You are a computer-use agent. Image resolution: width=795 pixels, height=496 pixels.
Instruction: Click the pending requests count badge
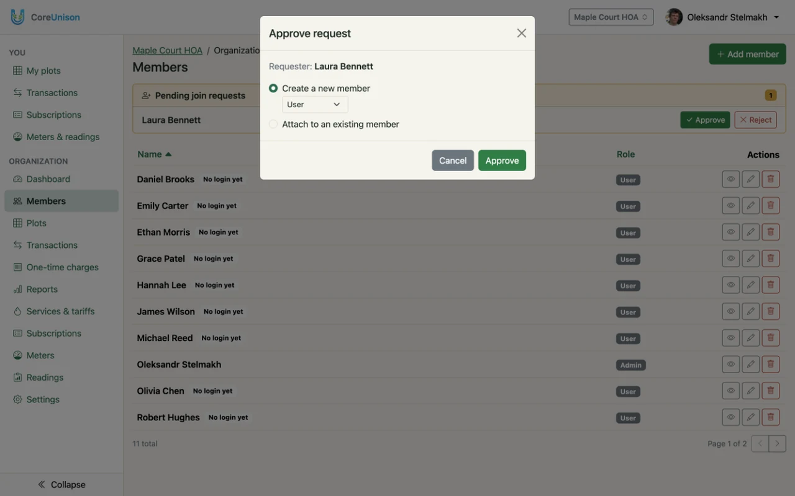(771, 95)
